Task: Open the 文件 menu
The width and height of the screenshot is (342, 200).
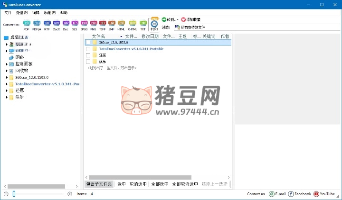Action: (x=8, y=12)
